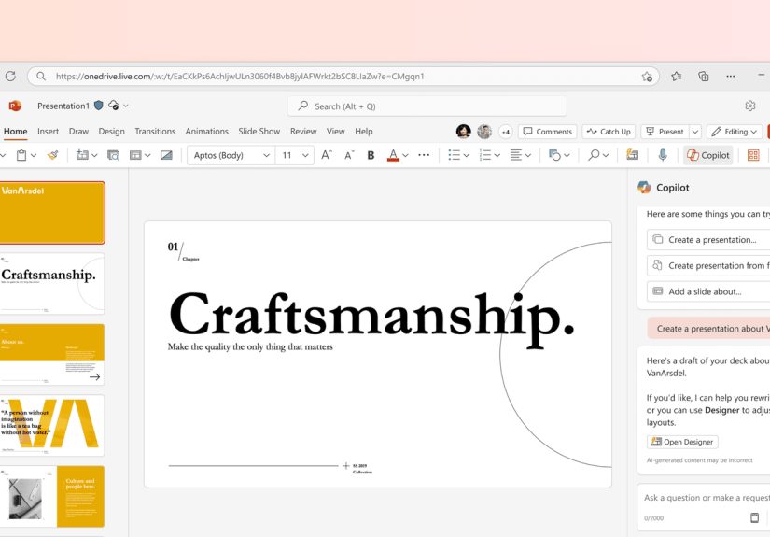Image resolution: width=770 pixels, height=537 pixels.
Task: Open the browser favorites list icon
Action: pos(677,77)
